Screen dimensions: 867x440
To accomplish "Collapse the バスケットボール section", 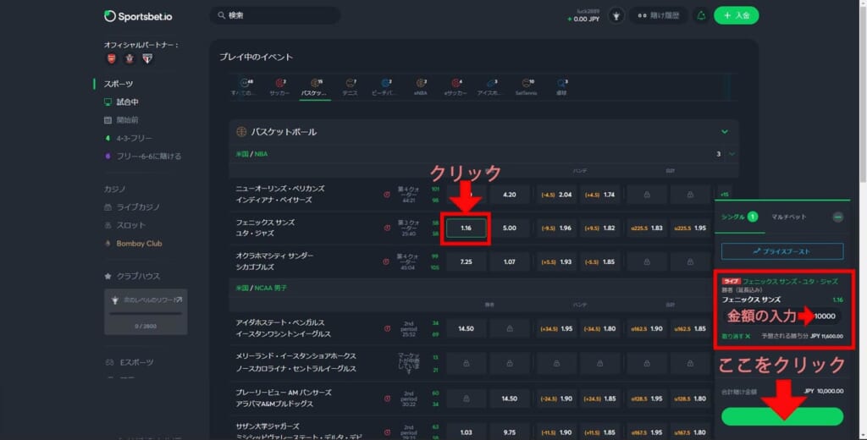I will click(x=725, y=131).
